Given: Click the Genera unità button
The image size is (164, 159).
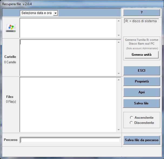Looking at the screenshot, I should (142, 55).
